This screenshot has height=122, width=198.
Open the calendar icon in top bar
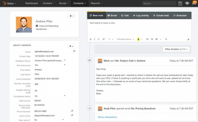coord(180,4)
